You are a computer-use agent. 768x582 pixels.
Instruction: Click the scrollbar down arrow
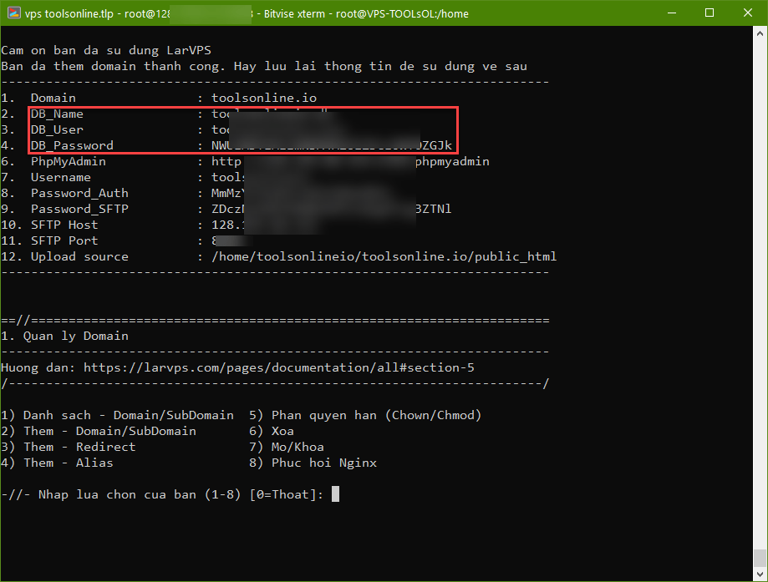(760, 574)
